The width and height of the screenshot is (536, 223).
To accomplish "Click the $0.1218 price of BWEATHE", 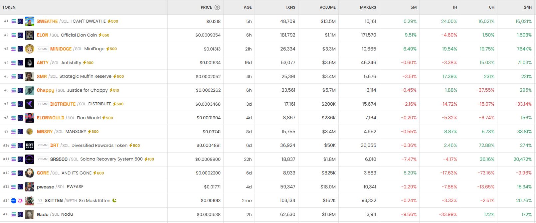I will (x=213, y=21).
